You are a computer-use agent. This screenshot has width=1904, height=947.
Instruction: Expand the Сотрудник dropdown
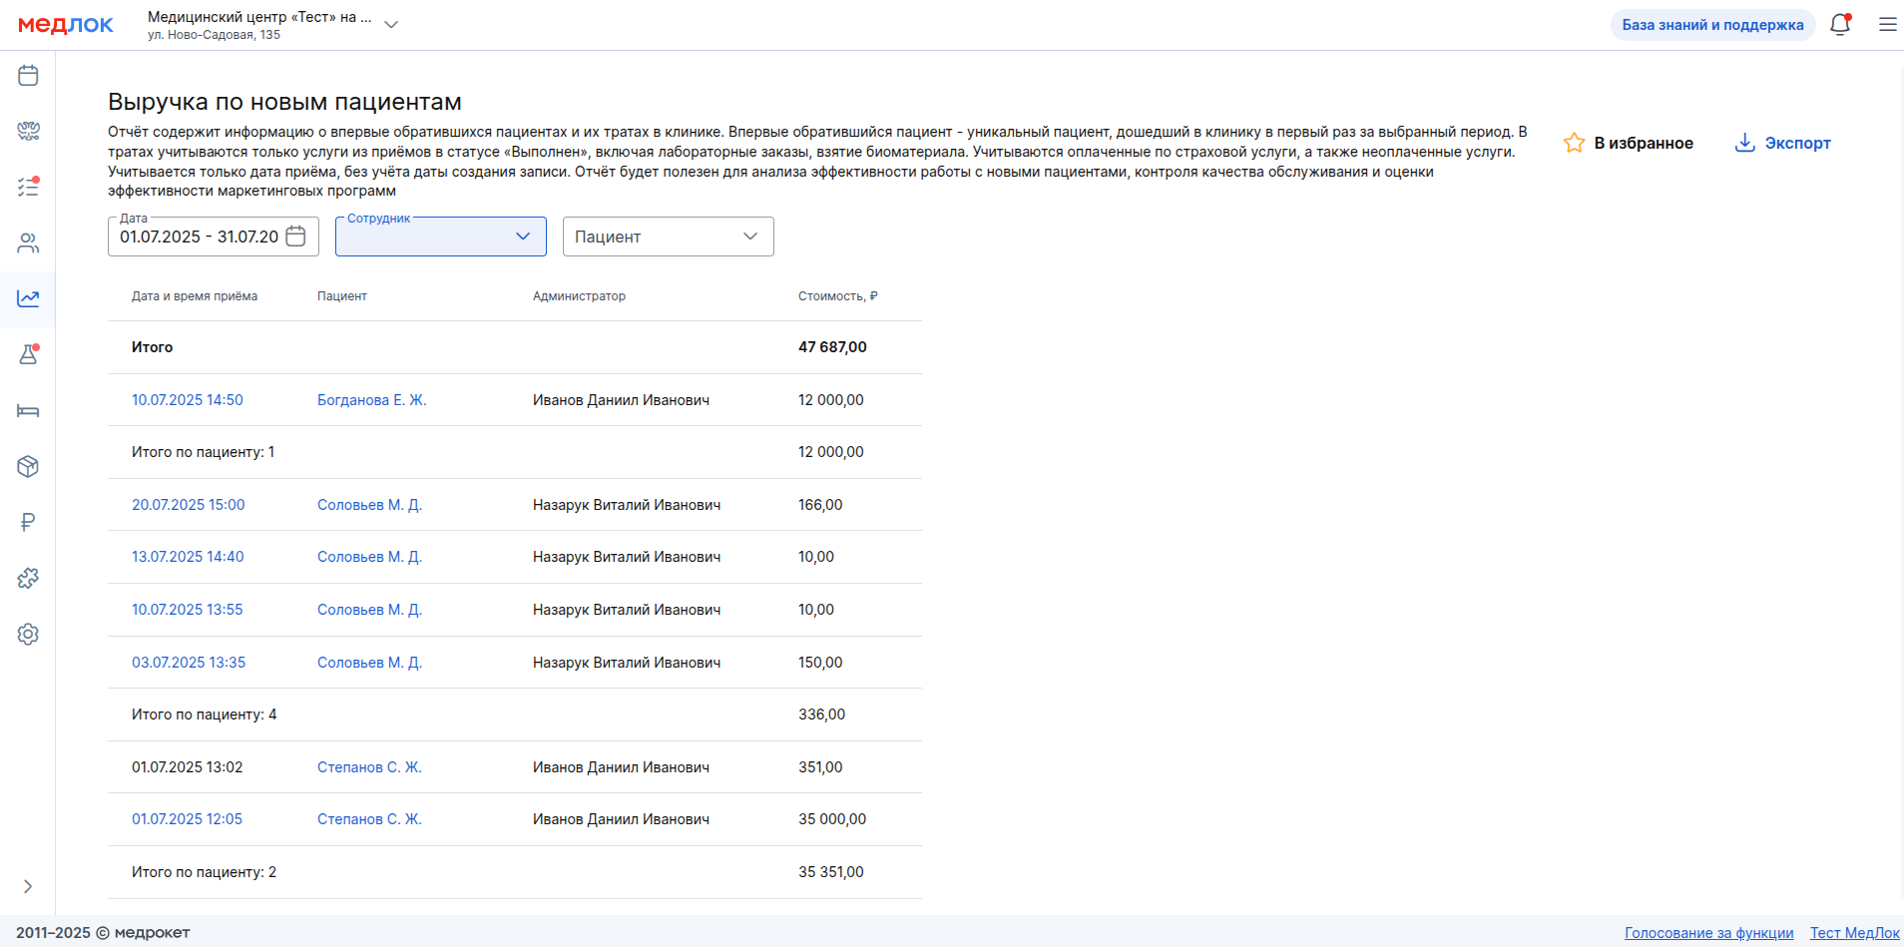(440, 237)
